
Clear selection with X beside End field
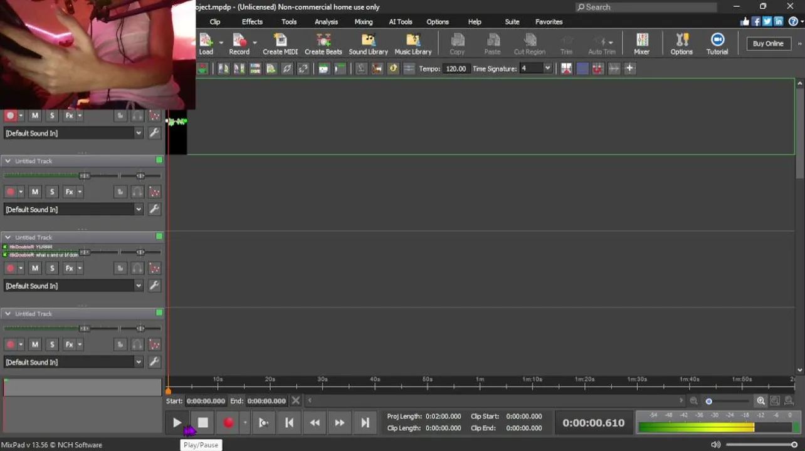(296, 401)
